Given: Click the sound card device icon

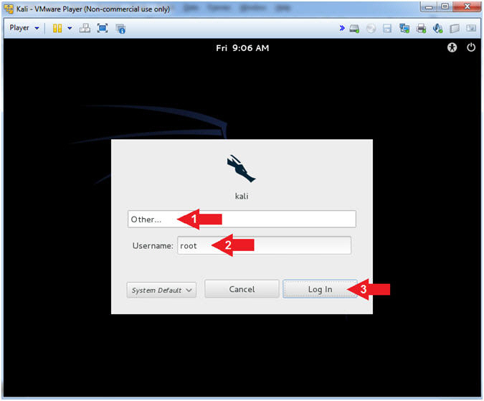Looking at the screenshot, I should click(x=437, y=29).
